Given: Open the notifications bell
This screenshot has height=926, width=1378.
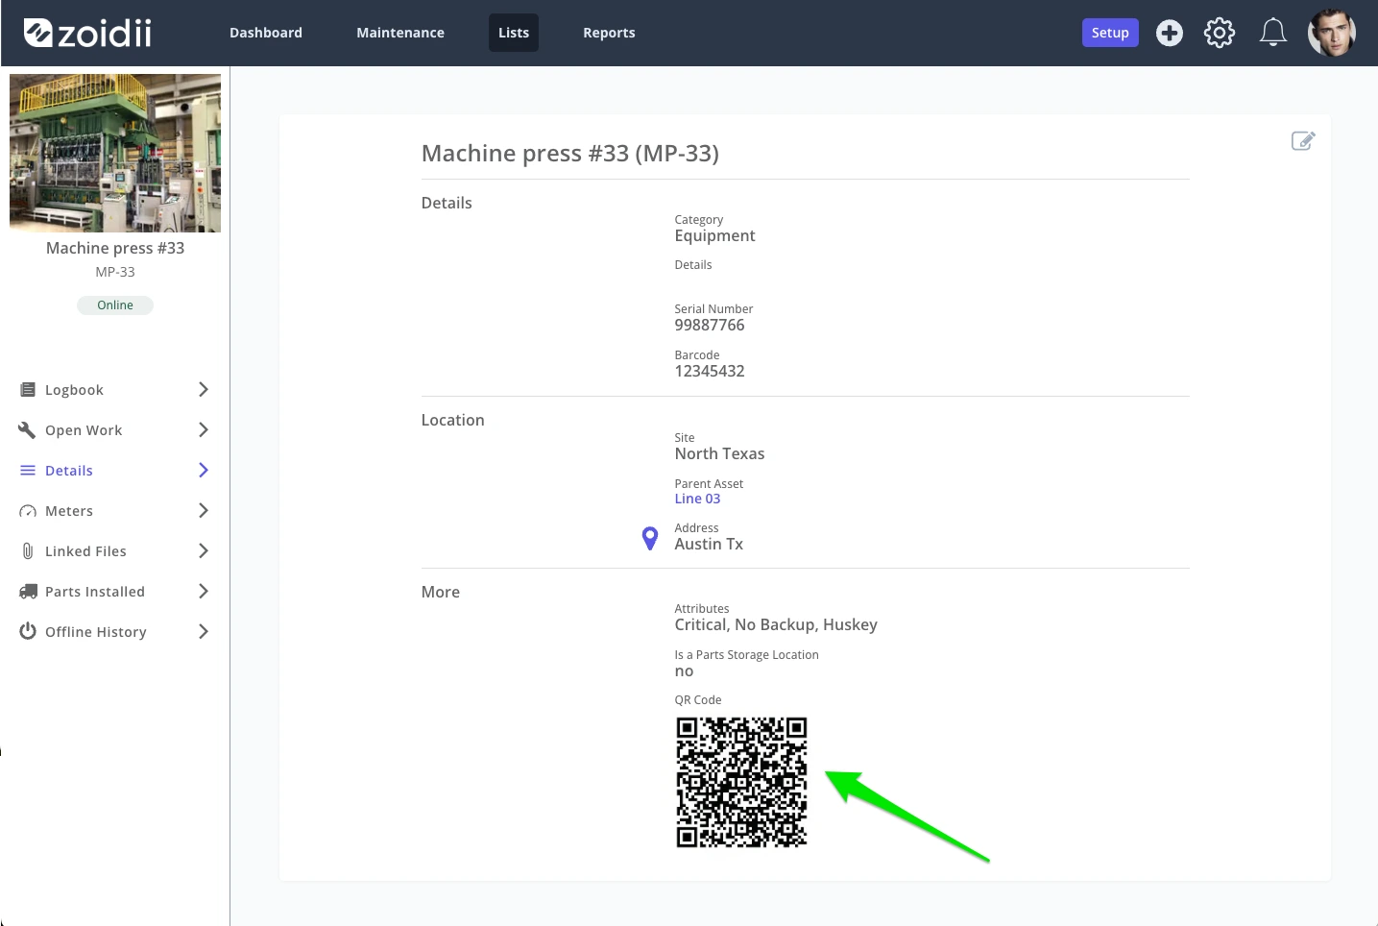Looking at the screenshot, I should [x=1273, y=33].
